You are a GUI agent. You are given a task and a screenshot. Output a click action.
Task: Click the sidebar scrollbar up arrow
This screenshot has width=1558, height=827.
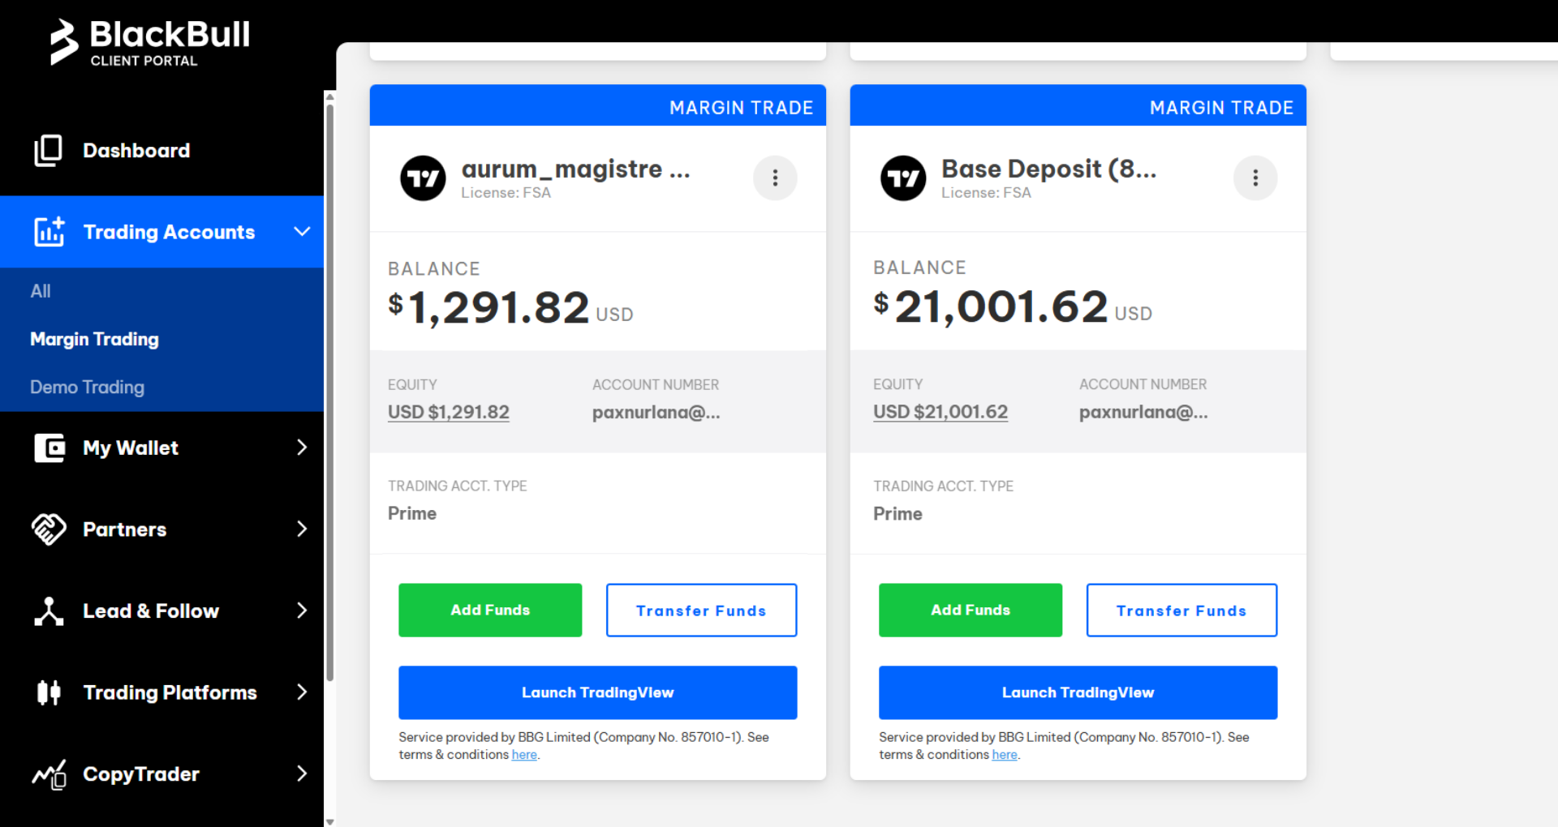tap(329, 96)
